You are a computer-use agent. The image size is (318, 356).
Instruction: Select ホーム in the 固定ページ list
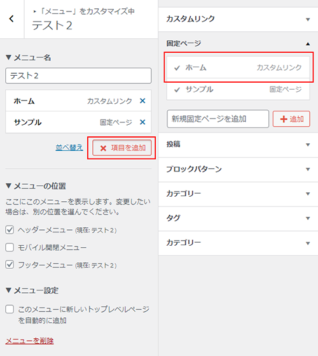coord(238,68)
